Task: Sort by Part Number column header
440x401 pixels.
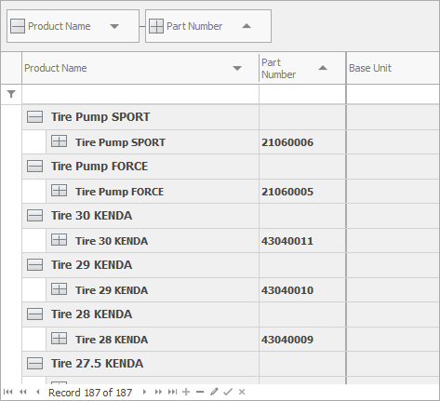Action: (302, 68)
